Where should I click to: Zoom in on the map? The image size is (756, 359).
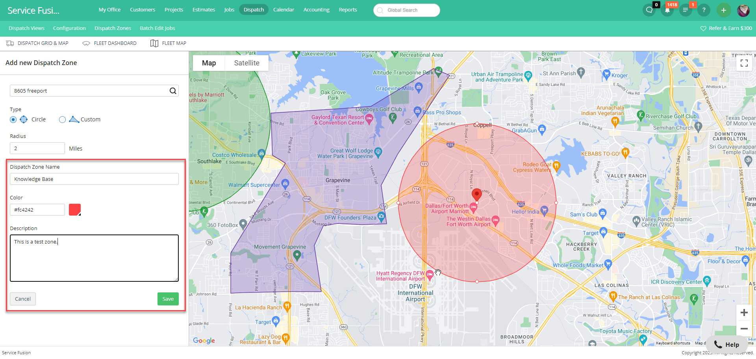[x=744, y=312]
